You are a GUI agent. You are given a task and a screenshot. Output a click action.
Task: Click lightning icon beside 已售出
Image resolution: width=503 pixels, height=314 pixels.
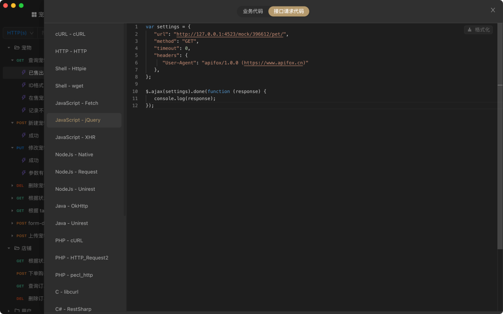point(23,73)
